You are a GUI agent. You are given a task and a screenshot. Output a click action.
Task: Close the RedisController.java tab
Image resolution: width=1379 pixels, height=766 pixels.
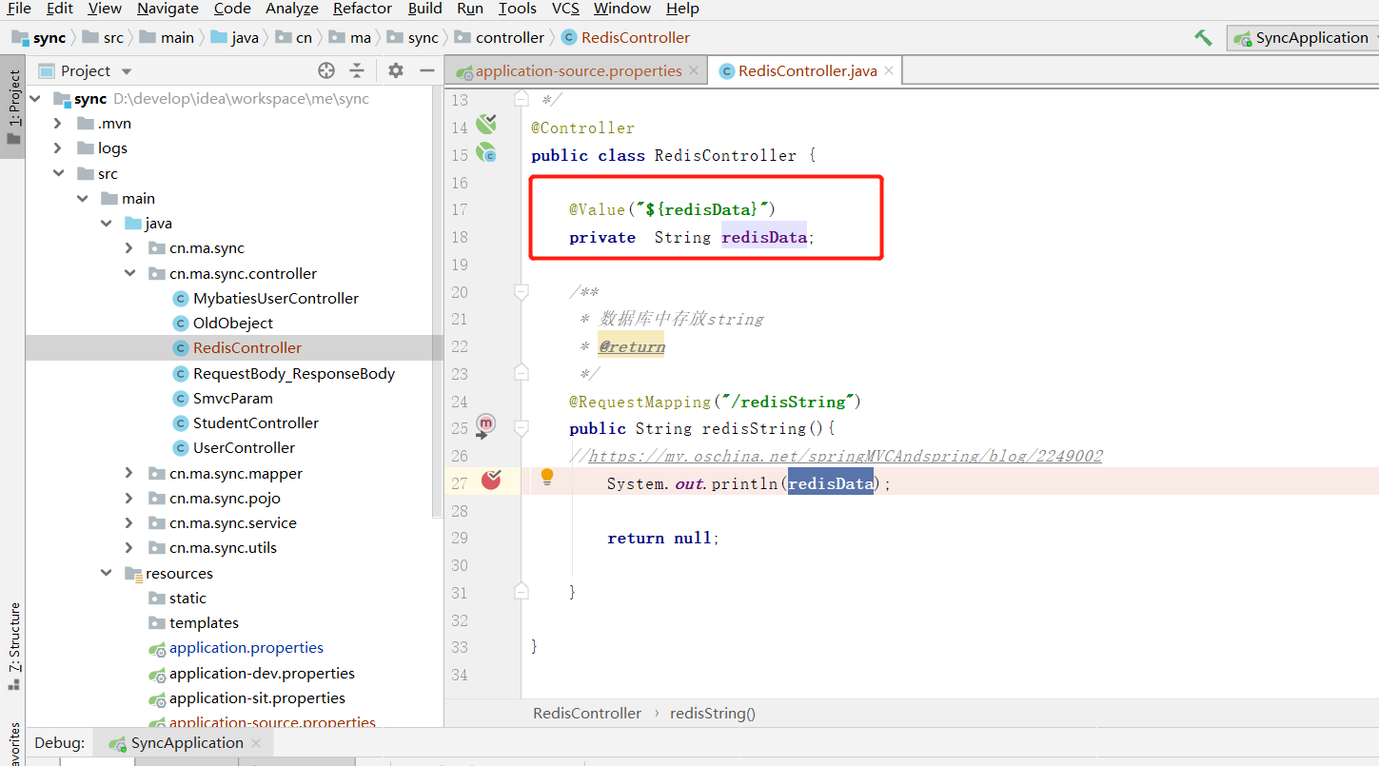(888, 70)
